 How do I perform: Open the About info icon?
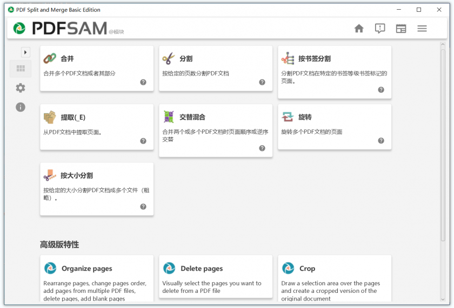click(21, 107)
